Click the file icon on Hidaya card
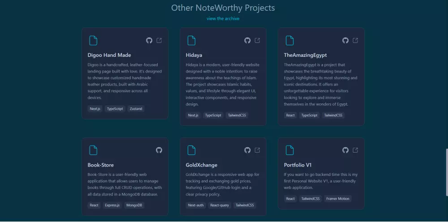Screen dimensions: 448x222 (191, 41)
